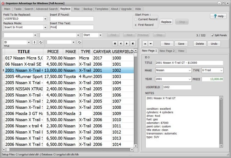Click the TITLE column header
This screenshot has width=231, height=158.
click(24, 52)
